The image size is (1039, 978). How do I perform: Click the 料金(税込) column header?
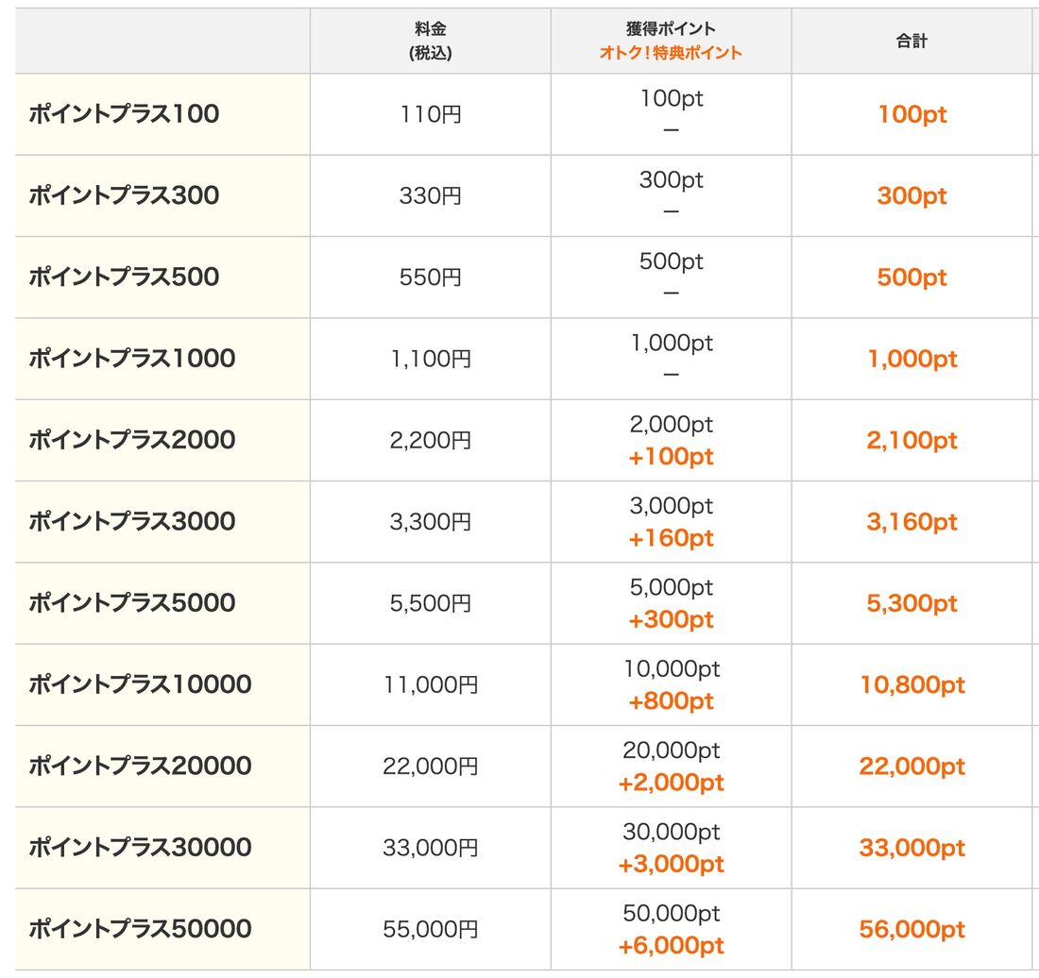pyautogui.click(x=431, y=41)
